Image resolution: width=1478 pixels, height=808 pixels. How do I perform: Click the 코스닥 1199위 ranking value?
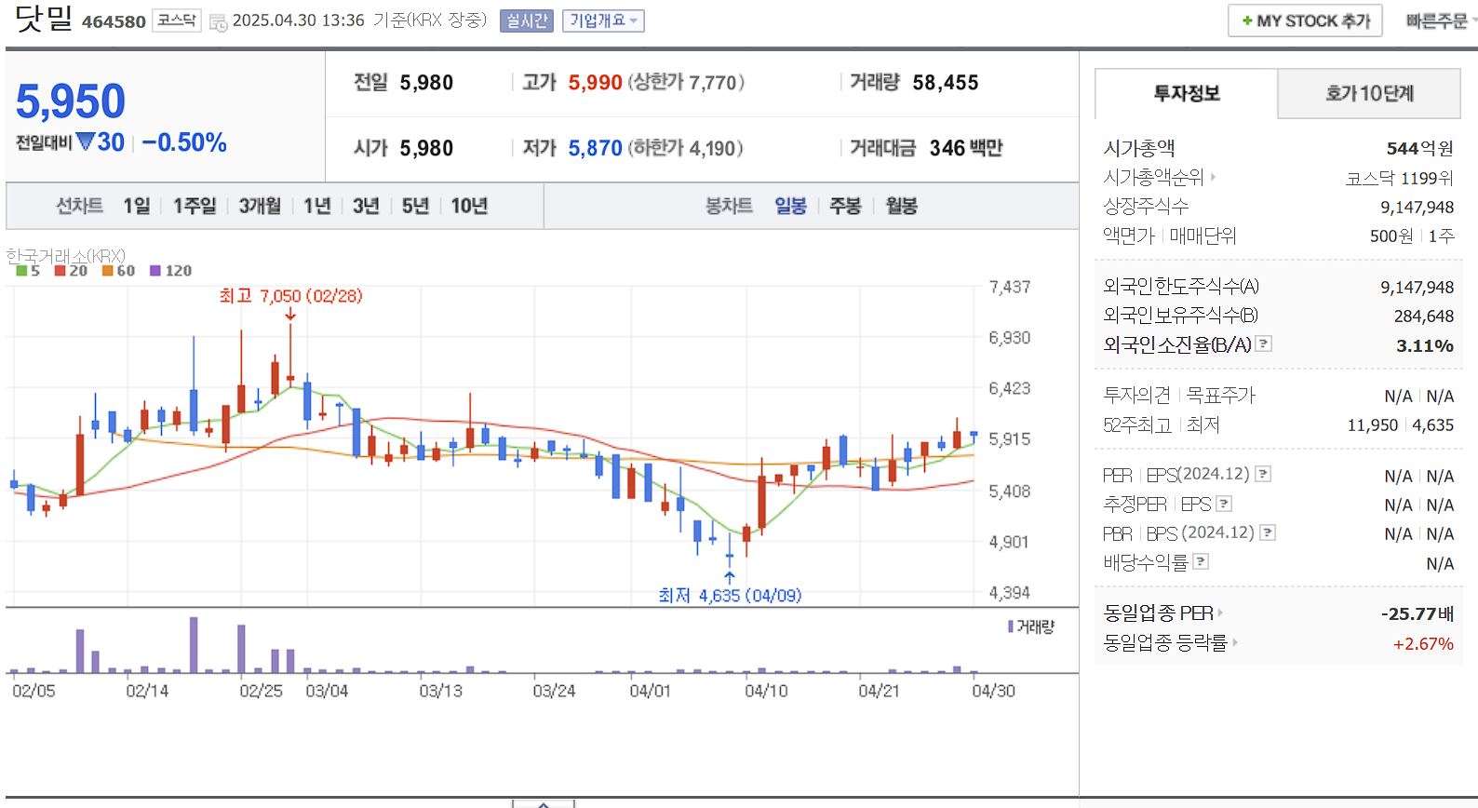click(x=1400, y=178)
